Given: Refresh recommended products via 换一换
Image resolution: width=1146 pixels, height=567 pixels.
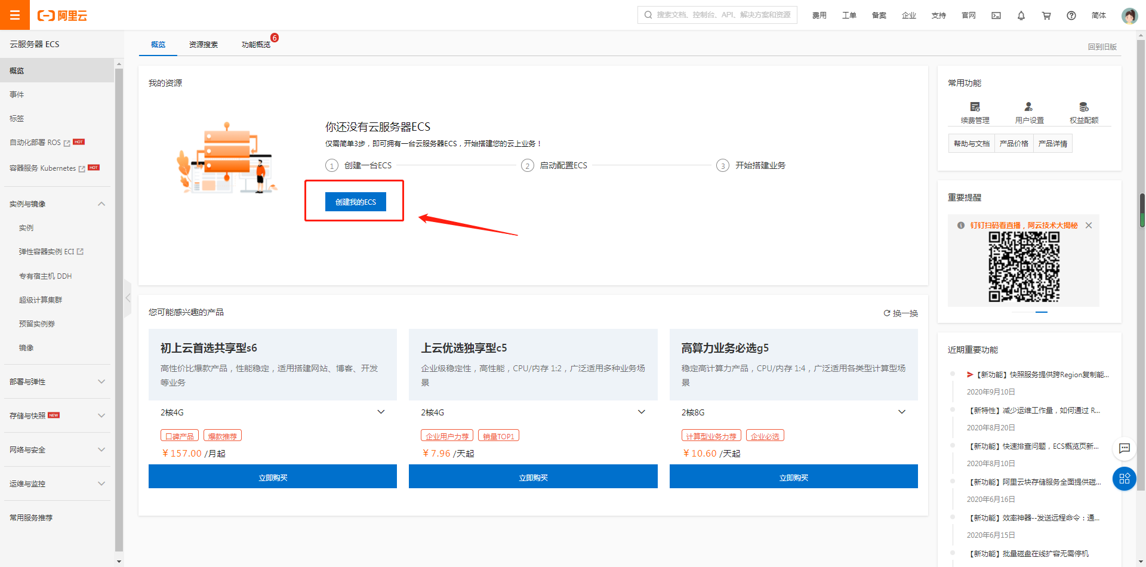Looking at the screenshot, I should coord(901,313).
